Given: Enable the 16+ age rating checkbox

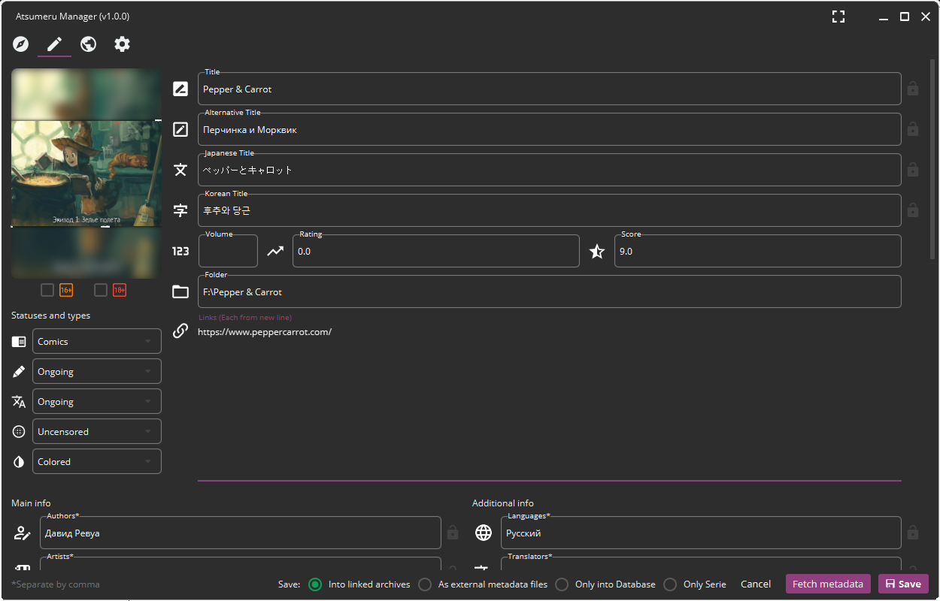Looking at the screenshot, I should pyautogui.click(x=47, y=290).
